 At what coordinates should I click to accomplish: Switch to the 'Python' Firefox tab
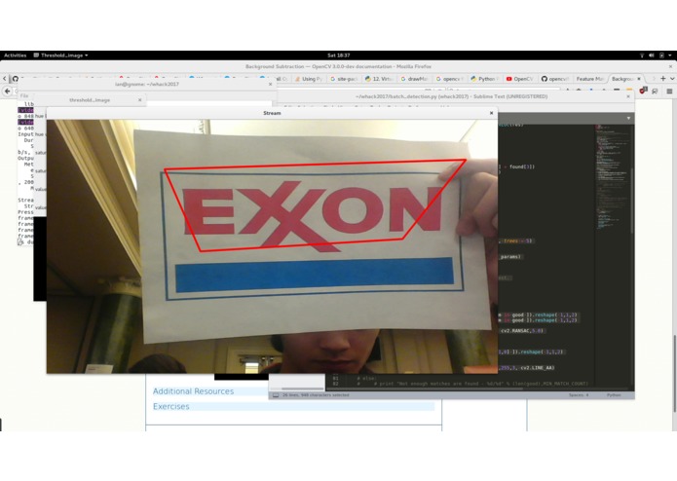tap(485, 79)
